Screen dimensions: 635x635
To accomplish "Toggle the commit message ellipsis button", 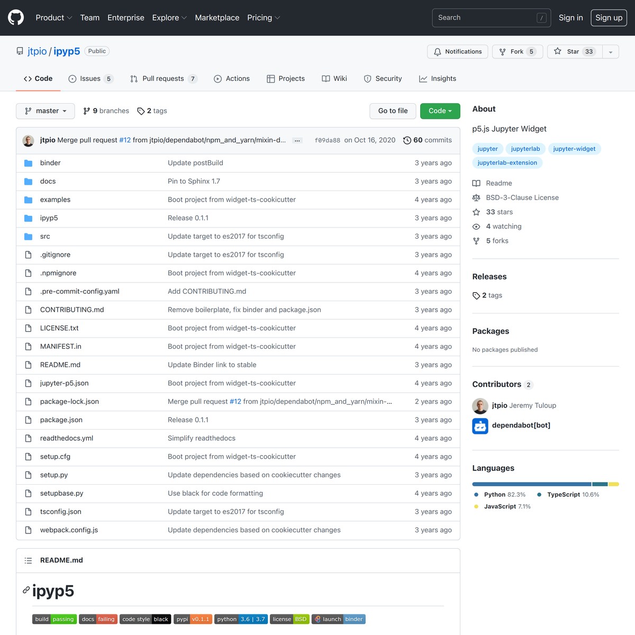I will pyautogui.click(x=297, y=140).
